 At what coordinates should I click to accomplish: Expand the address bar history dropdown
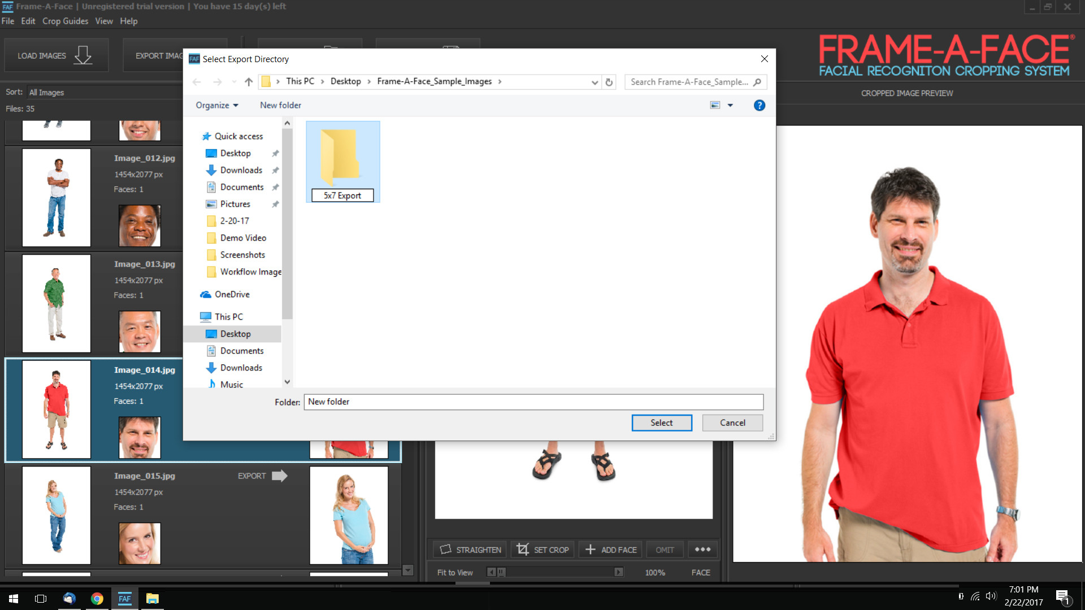[x=594, y=82]
